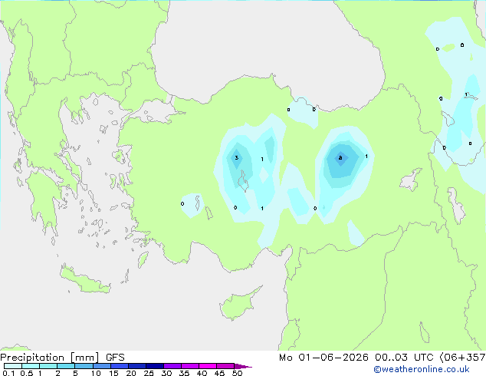This screenshot has width=486, height=376.
Task: Click the island of Crete
Action: click(x=85, y=281)
